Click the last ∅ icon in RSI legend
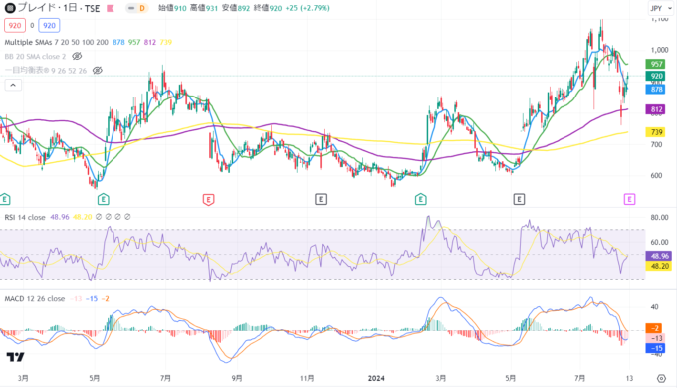Viewport: 677px width, 388px height. point(127,217)
